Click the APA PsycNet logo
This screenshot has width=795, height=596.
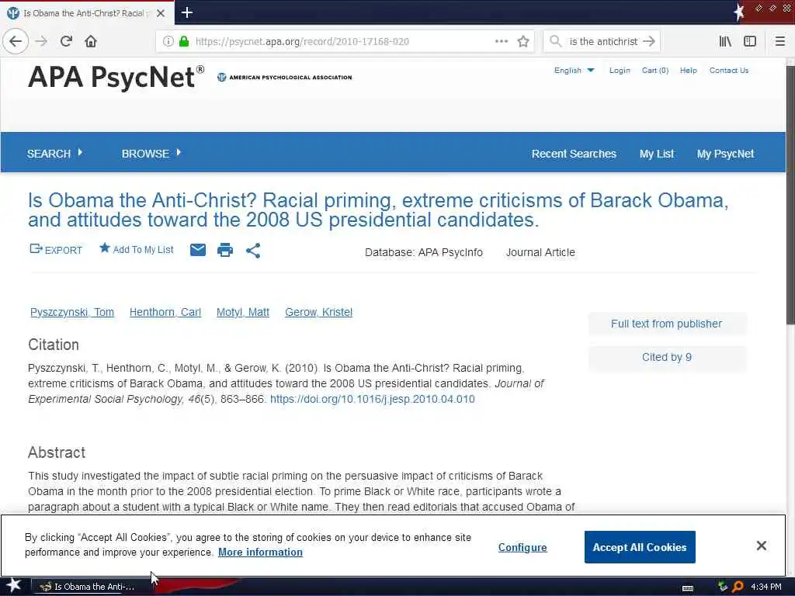point(116,78)
